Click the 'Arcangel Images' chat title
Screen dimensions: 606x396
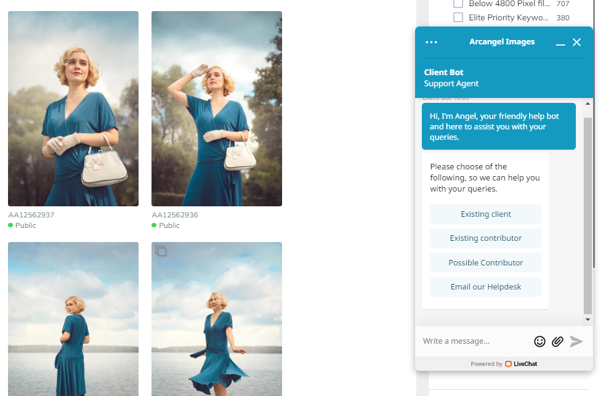(502, 42)
